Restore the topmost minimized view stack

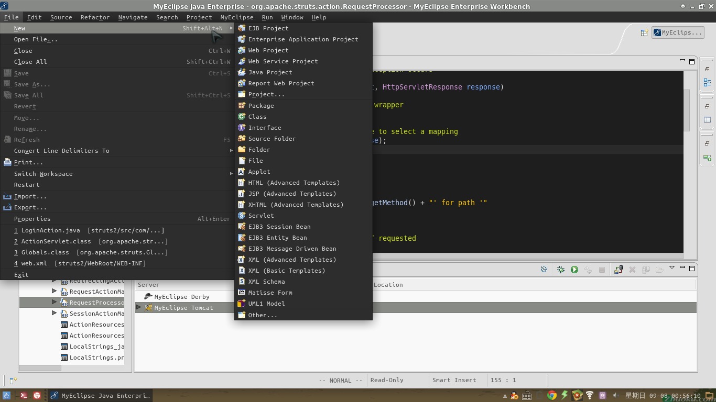coord(707,69)
